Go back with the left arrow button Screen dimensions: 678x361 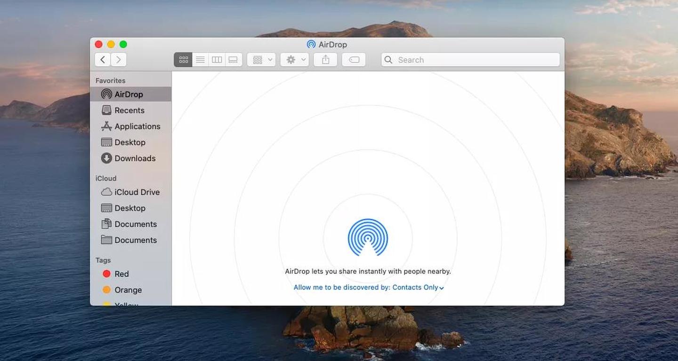pyautogui.click(x=103, y=60)
